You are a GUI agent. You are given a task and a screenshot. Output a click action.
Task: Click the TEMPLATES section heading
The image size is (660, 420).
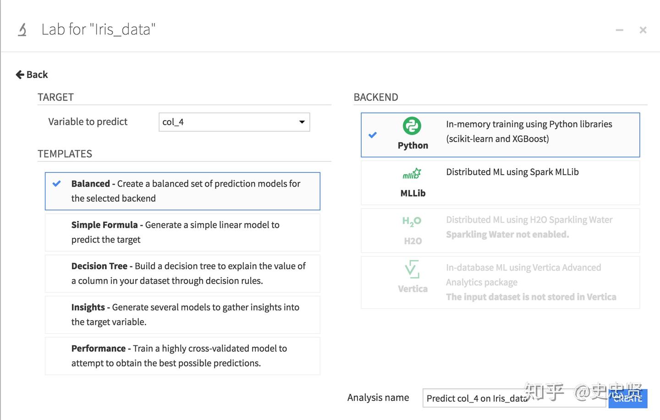pyautogui.click(x=65, y=154)
